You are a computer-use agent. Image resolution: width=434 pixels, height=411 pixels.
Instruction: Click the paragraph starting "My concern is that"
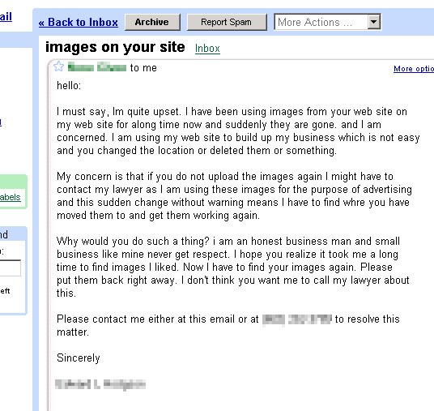(234, 196)
